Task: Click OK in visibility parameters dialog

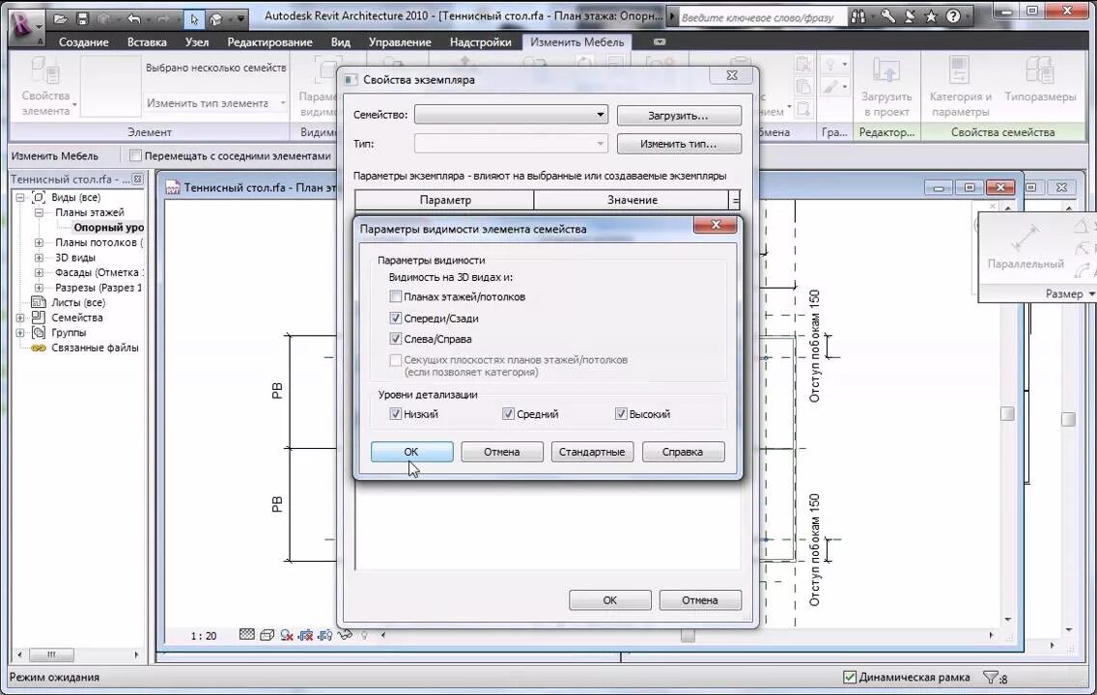Action: click(411, 452)
